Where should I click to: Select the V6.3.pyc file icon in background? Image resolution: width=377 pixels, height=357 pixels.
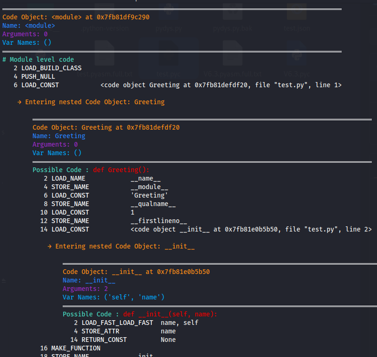point(297,53)
